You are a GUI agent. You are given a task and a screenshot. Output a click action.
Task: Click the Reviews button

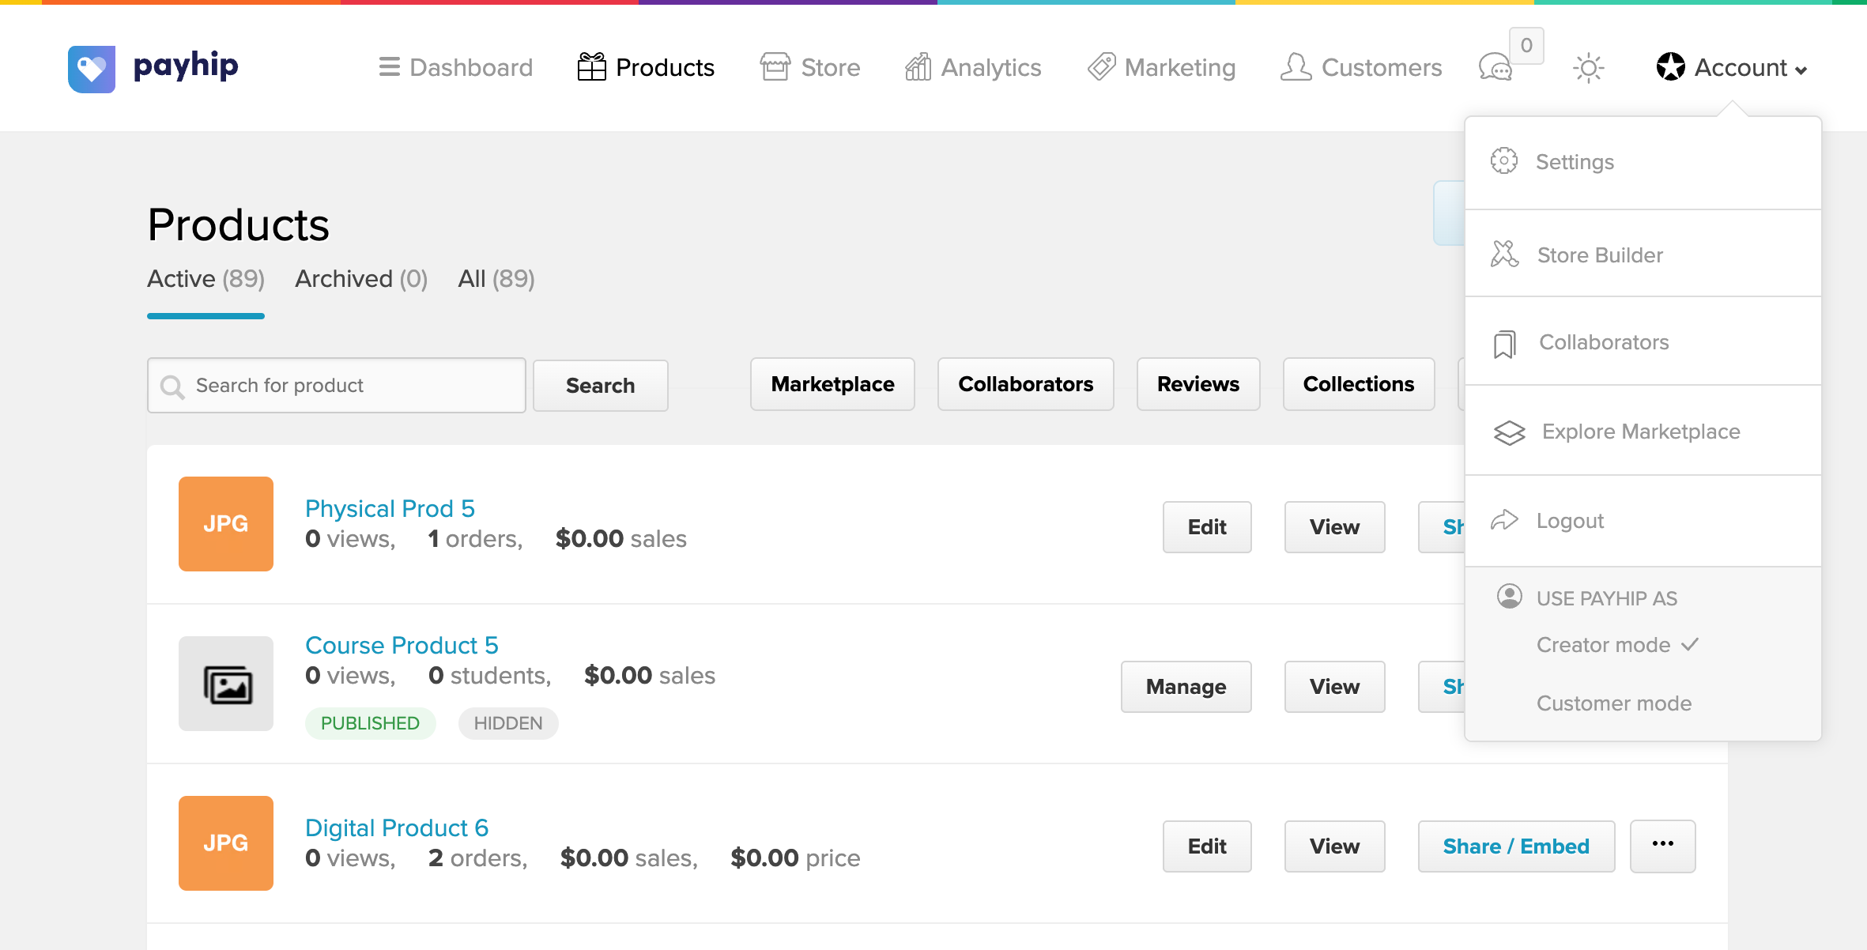tap(1198, 384)
